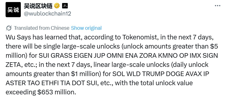Viewport: 227px width, 103px height.
Task: Click the translation icon
Action: point(9,28)
